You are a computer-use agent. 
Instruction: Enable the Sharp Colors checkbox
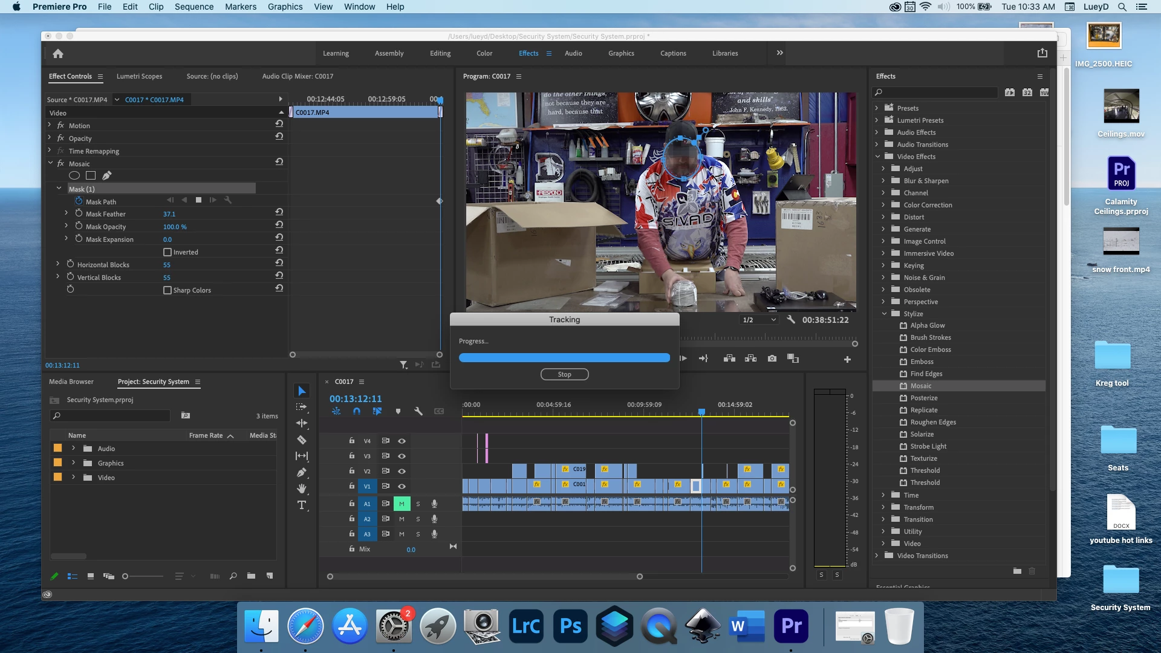pyautogui.click(x=167, y=290)
